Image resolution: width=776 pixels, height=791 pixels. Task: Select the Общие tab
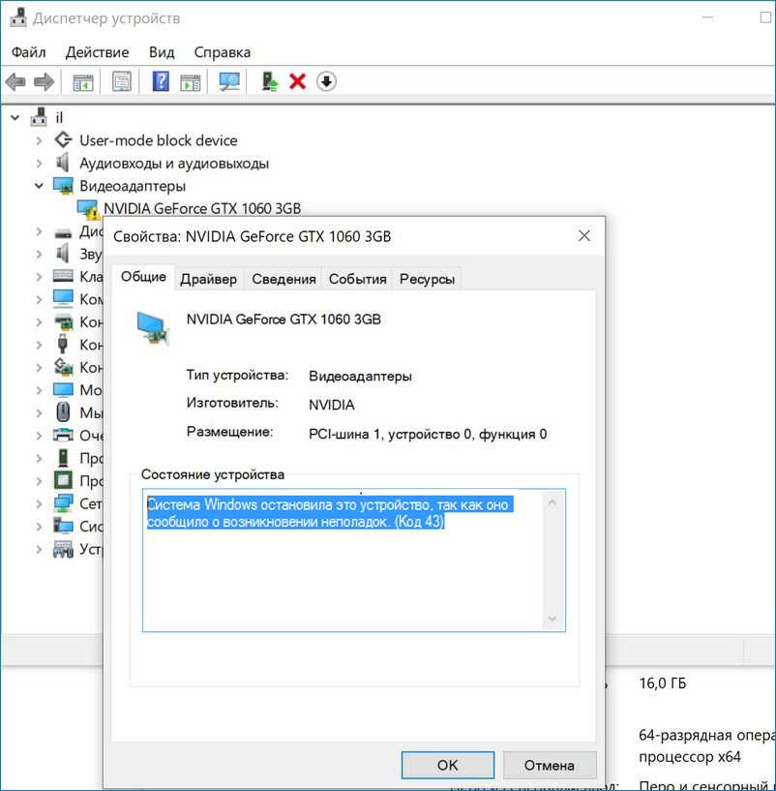143,277
